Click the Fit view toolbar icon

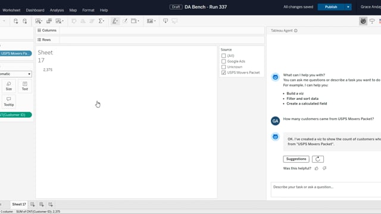pyautogui.click(x=133, y=21)
